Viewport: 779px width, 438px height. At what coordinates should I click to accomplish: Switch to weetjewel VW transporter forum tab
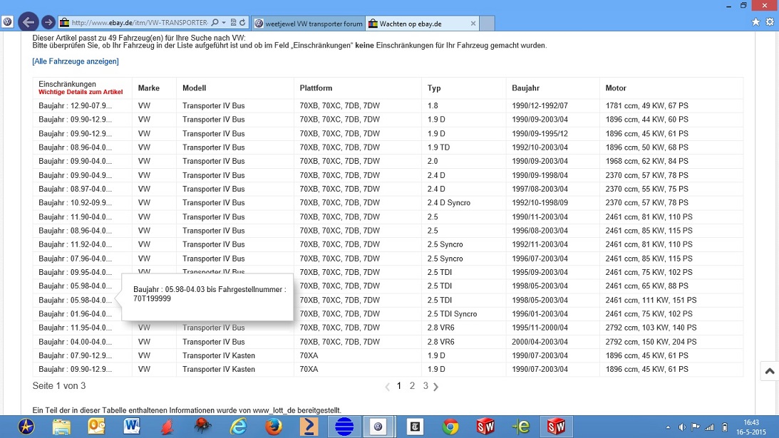click(x=309, y=24)
